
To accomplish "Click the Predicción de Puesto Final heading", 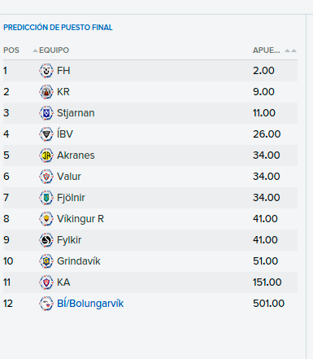I will (x=58, y=28).
